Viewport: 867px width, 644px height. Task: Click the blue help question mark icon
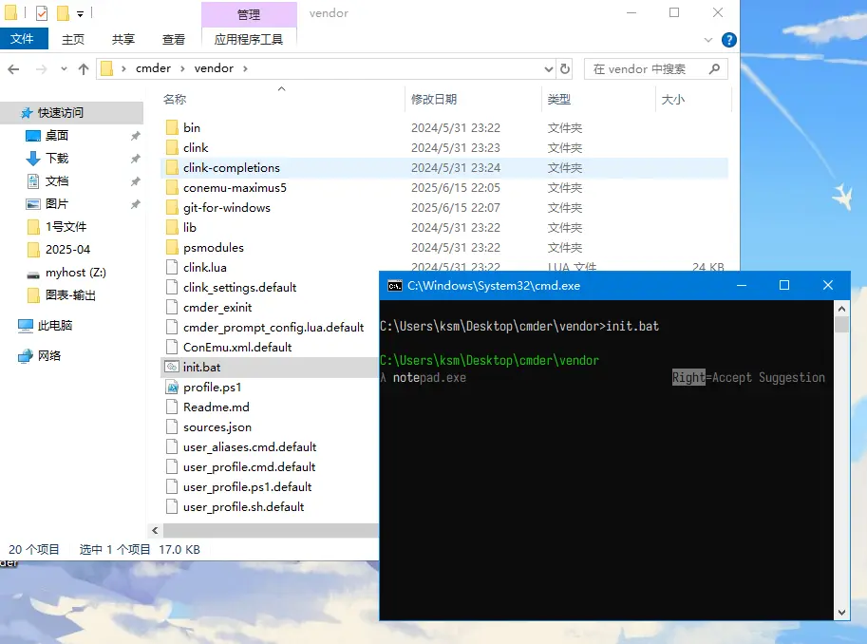(x=728, y=40)
